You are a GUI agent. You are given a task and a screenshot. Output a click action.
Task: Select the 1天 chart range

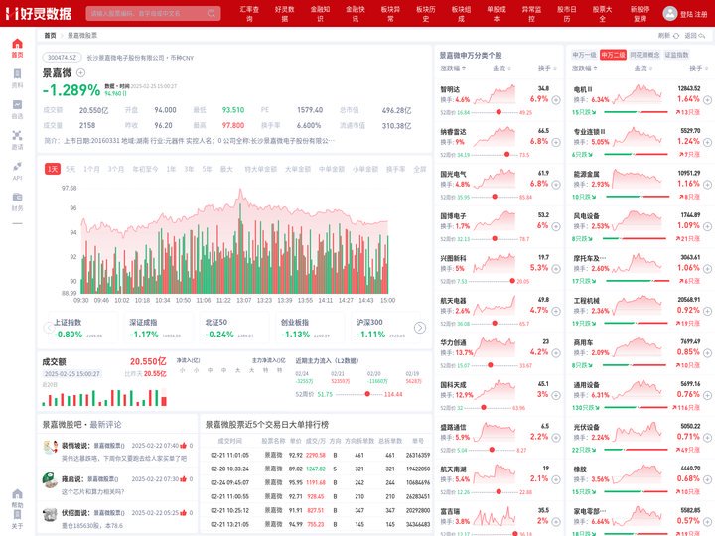pyautogui.click(x=53, y=169)
